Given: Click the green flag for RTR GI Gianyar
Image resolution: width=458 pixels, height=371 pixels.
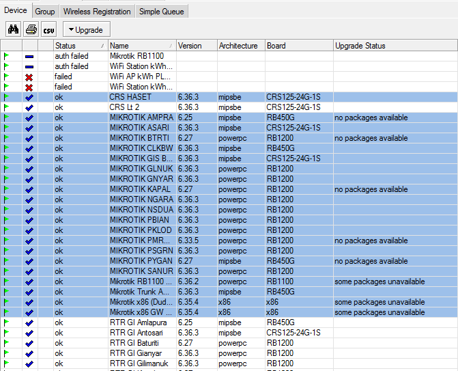Looking at the screenshot, I should click(x=6, y=353).
